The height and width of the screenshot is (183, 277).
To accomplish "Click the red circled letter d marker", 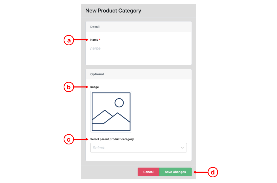I will (x=213, y=172).
